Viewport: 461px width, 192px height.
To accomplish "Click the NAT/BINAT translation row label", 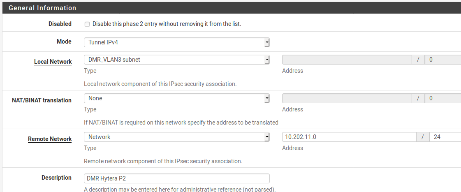I will 42,100.
